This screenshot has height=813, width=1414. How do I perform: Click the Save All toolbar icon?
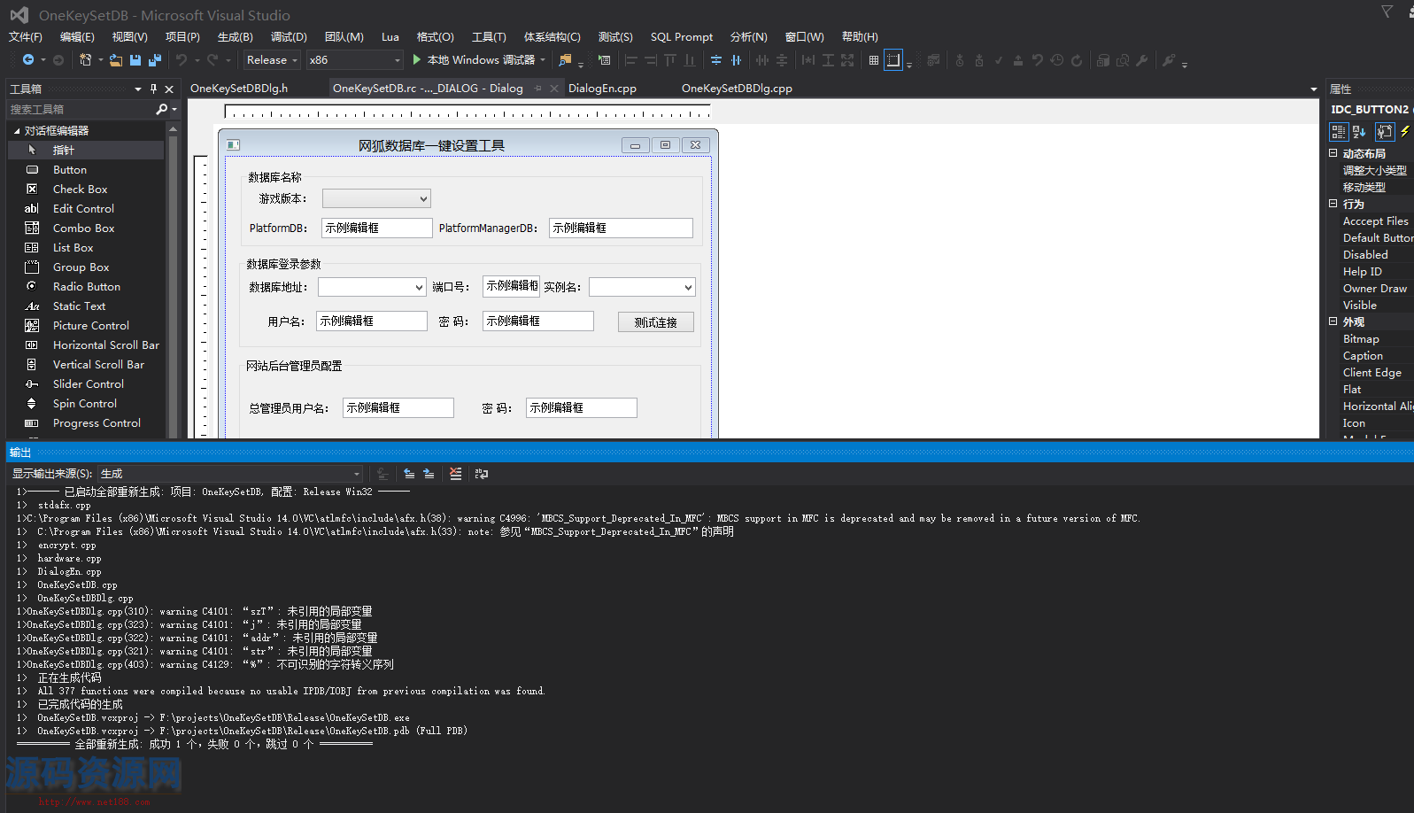pos(154,60)
